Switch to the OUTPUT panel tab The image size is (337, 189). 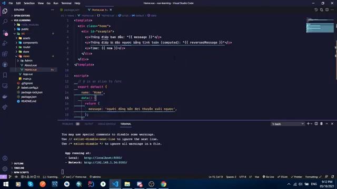click(89, 124)
